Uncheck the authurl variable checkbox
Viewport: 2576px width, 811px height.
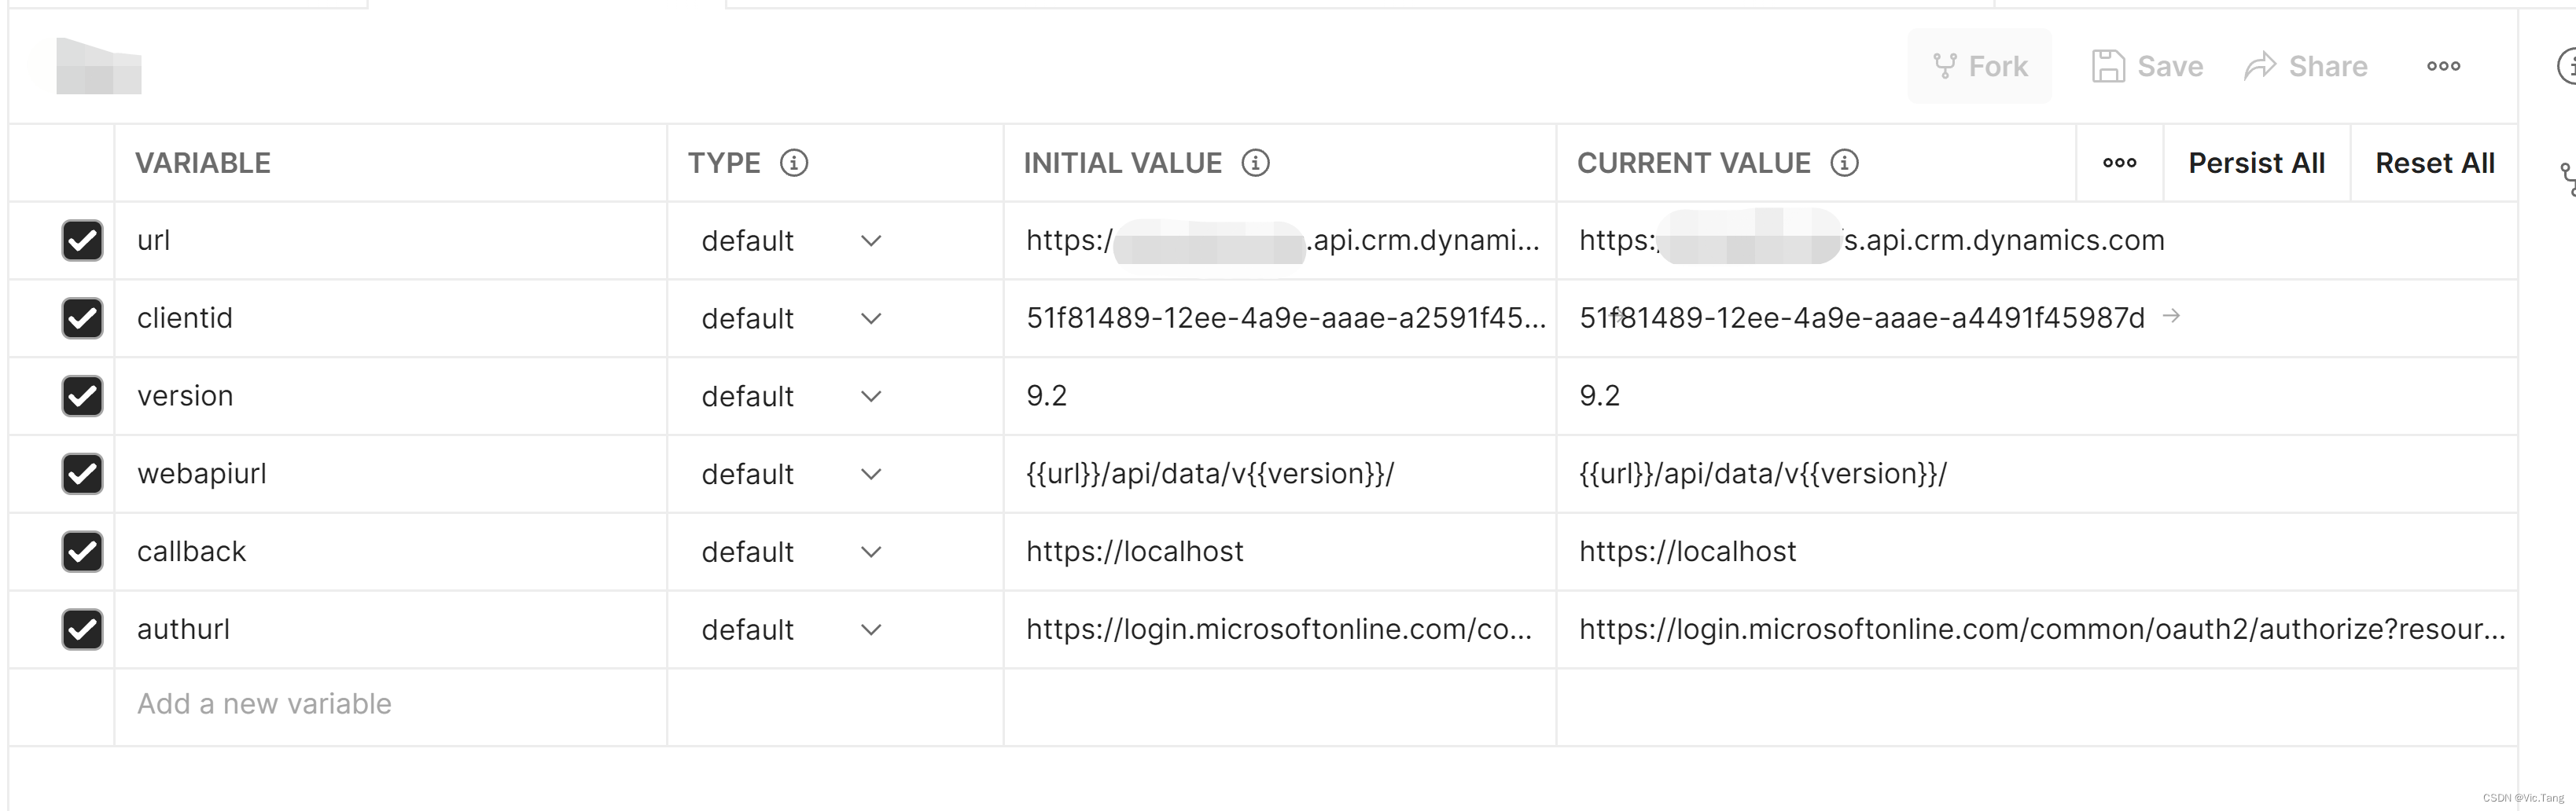click(x=82, y=629)
